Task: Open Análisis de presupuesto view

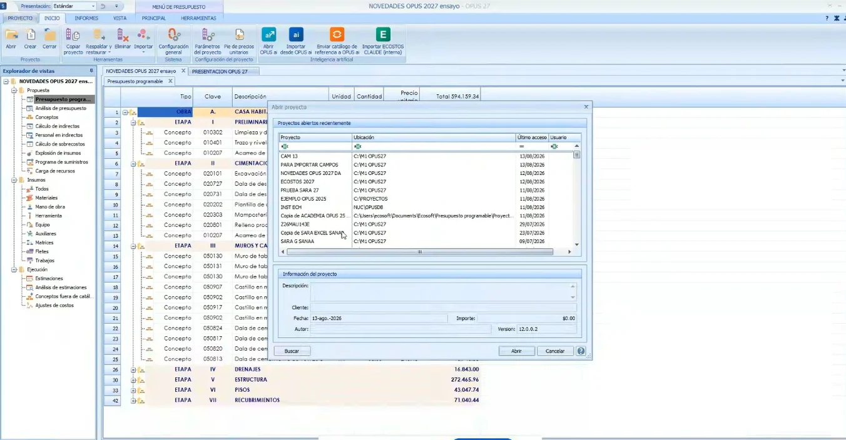Action: click(61, 108)
